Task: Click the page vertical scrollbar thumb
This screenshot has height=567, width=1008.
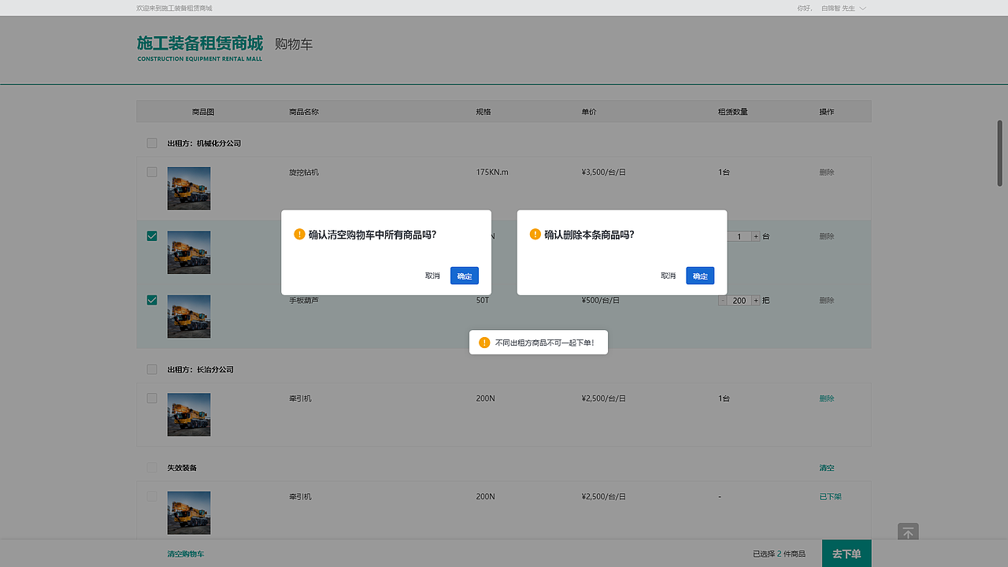Action: [x=1000, y=153]
